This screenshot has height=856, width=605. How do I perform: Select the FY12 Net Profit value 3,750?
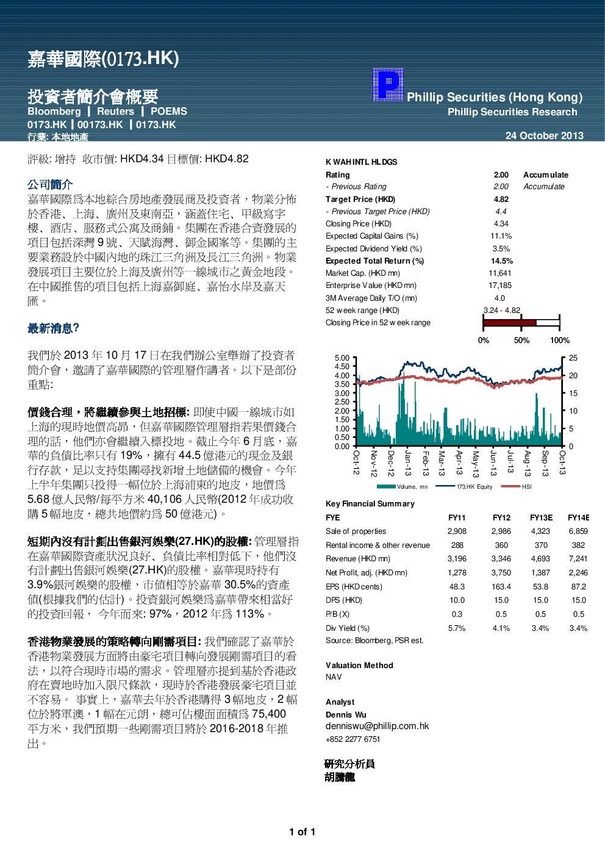tap(501, 573)
